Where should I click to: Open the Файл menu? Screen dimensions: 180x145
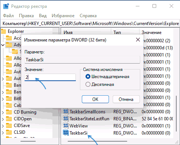(8, 16)
